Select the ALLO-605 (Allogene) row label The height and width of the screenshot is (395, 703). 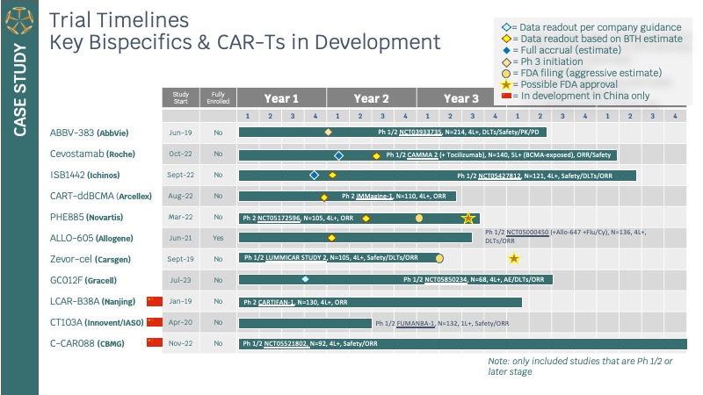(x=91, y=238)
